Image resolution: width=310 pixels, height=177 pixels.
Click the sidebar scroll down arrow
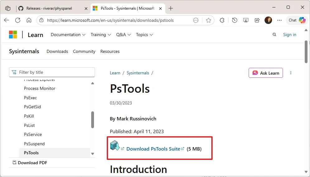tap(92, 154)
